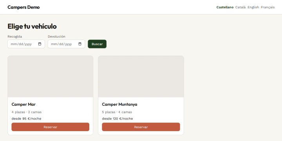Switch language to Català
The width and height of the screenshot is (282, 141).
pos(240,7)
